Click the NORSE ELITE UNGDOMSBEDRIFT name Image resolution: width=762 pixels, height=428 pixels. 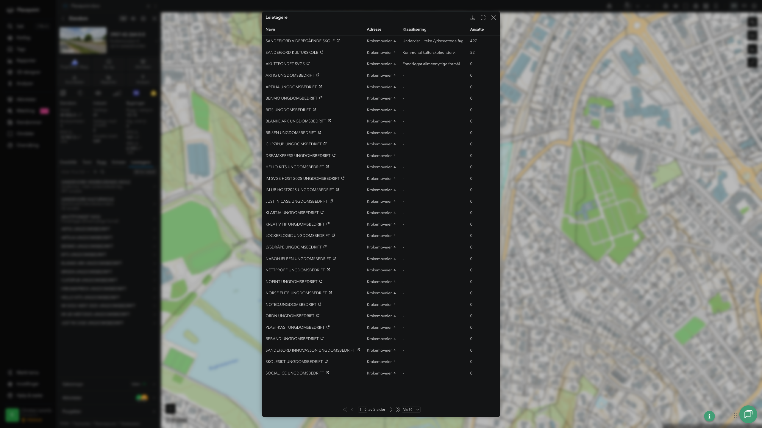pos(296,293)
